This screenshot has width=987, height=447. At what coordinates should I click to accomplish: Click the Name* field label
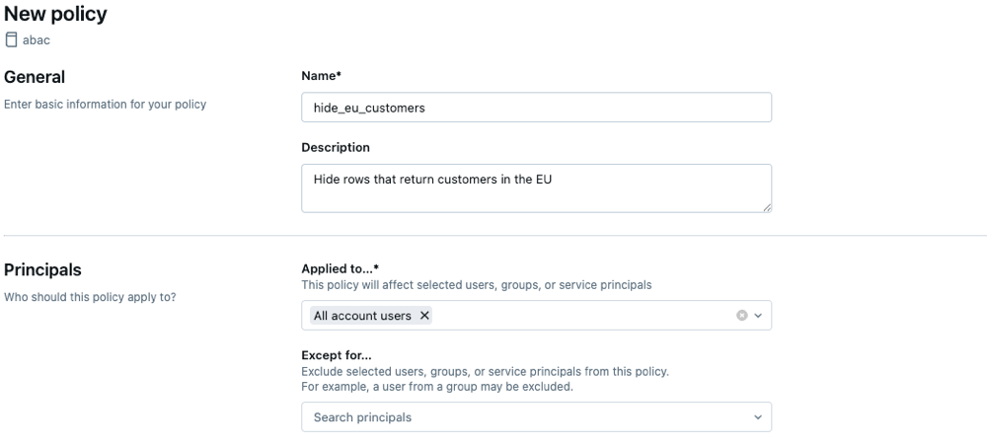coord(321,75)
